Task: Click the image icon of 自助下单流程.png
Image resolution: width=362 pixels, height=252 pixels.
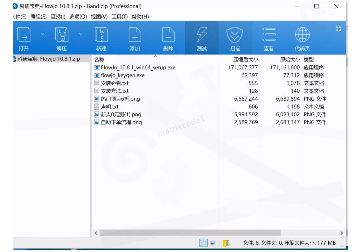Action: pyautogui.click(x=97, y=123)
